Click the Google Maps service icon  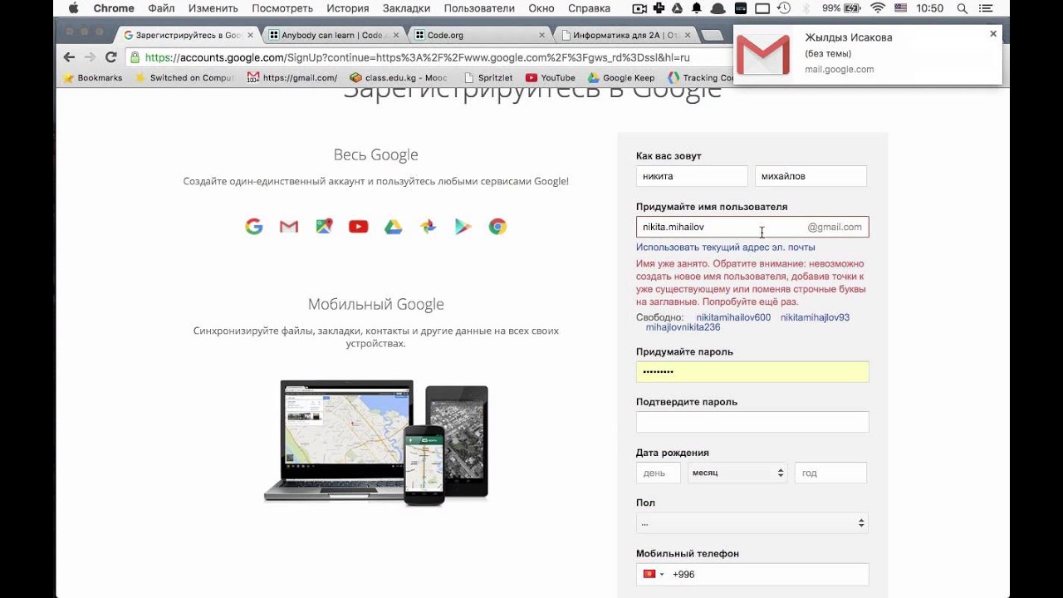click(x=324, y=227)
